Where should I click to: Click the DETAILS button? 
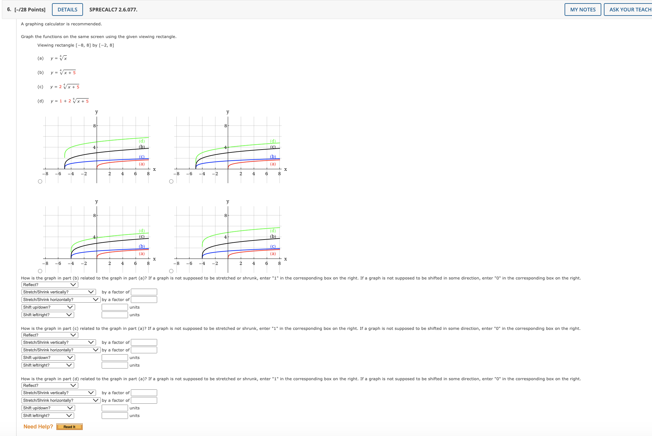[x=67, y=9]
